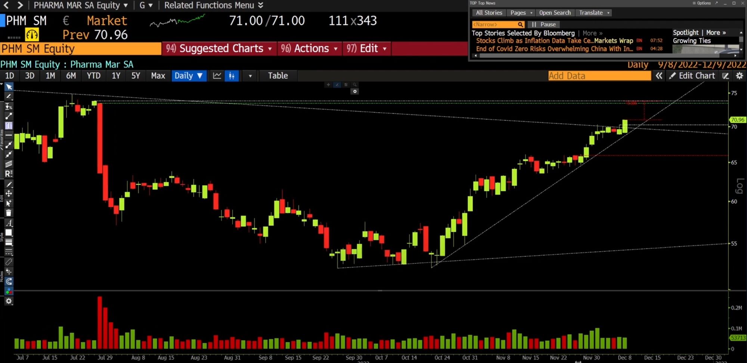Activate the move annotations tool
747x363 pixels.
[9, 194]
